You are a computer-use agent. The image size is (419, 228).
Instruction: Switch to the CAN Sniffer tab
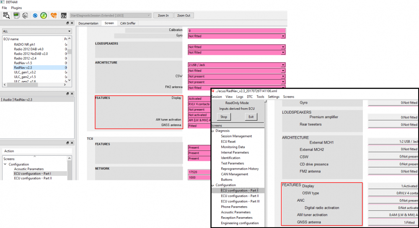pos(128,23)
